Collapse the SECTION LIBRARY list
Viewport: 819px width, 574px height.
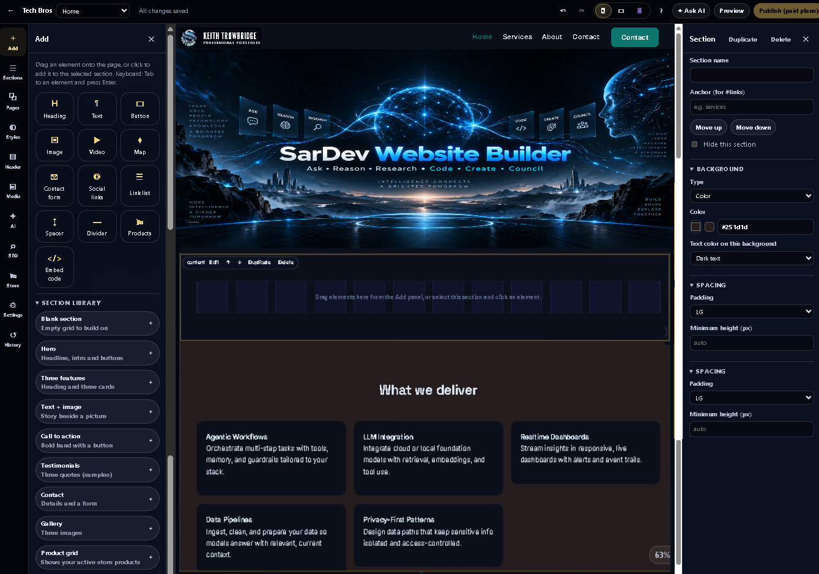pyautogui.click(x=68, y=303)
